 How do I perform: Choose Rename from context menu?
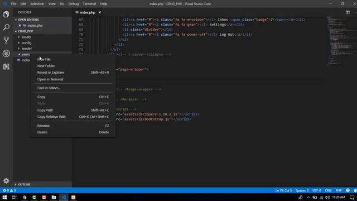tap(73, 126)
